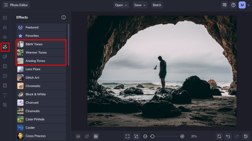Open the Graphics shapes sidebar icon

click(5, 76)
